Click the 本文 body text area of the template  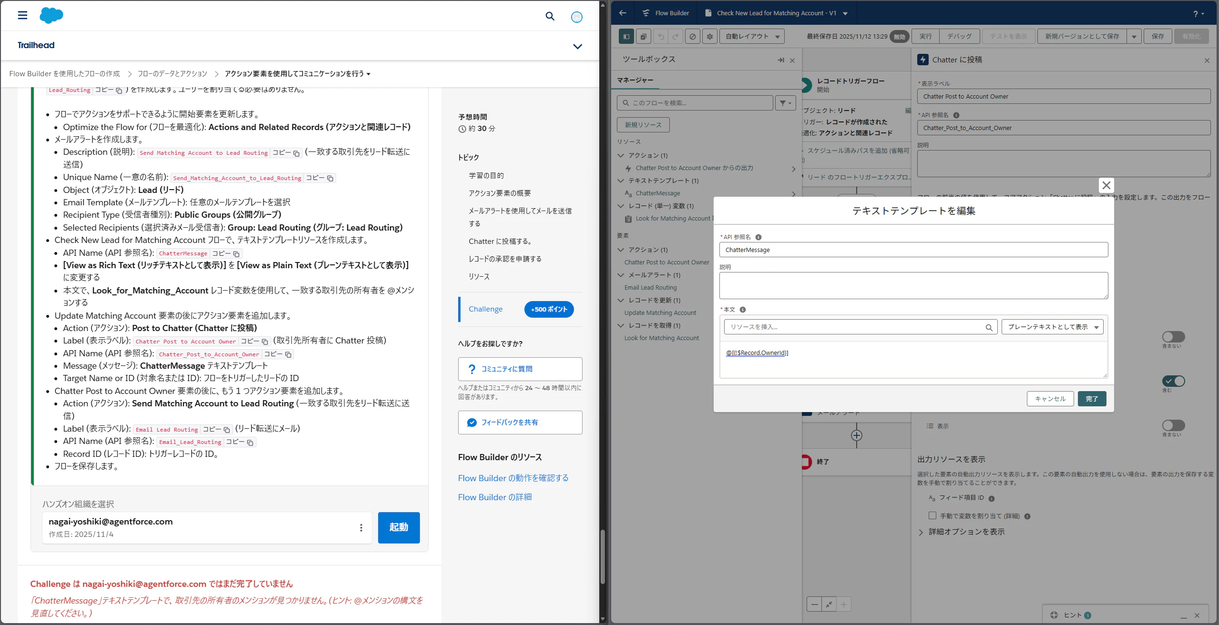point(913,360)
